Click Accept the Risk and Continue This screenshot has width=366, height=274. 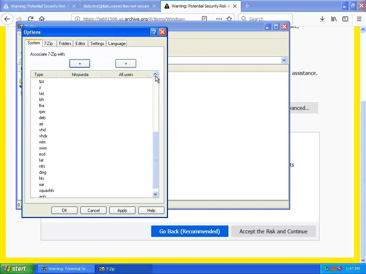coord(273,231)
